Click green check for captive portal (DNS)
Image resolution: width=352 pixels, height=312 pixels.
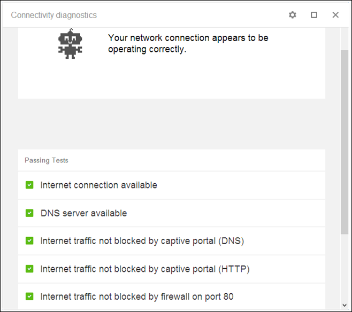coord(29,240)
